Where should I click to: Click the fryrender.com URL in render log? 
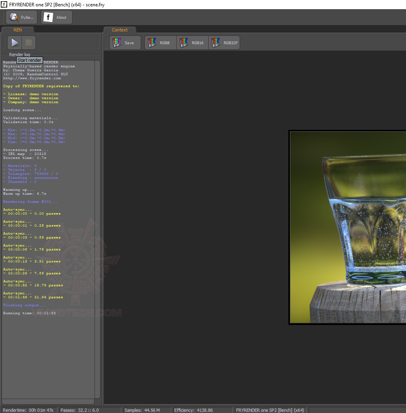click(32, 78)
